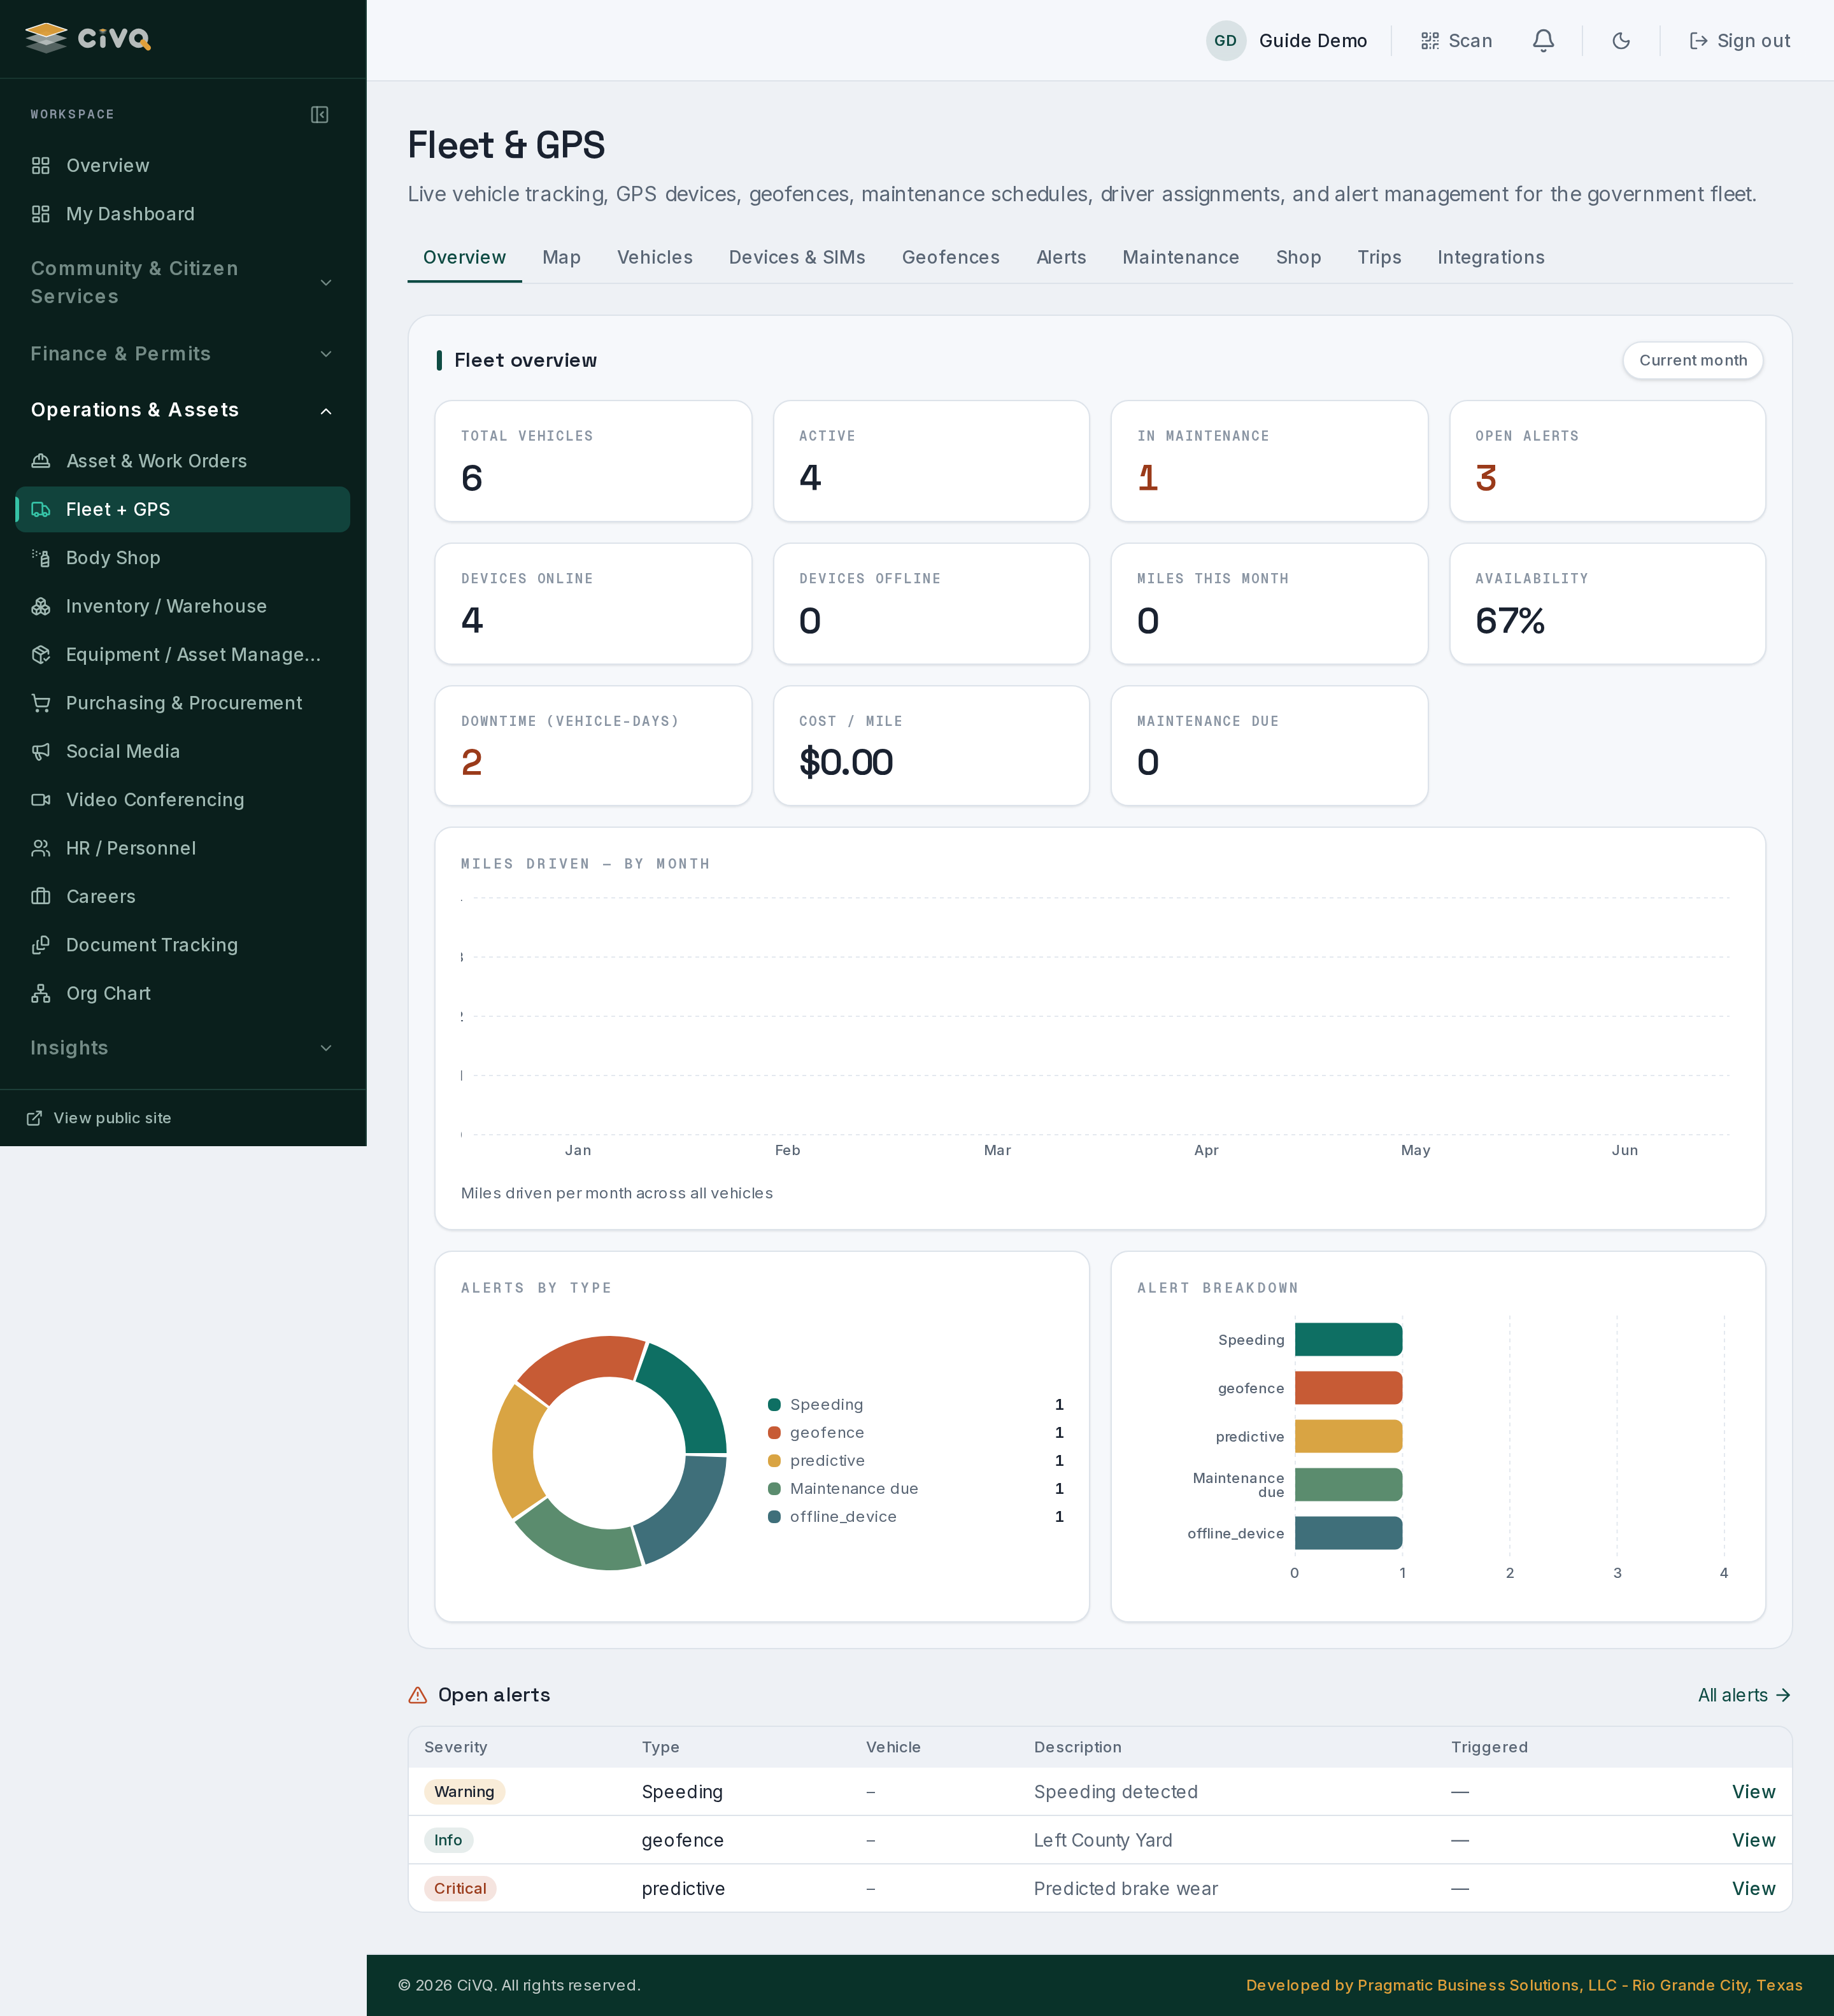Expand Community & Citizen Services section
Screen dimensions: 1834x2016
183,283
